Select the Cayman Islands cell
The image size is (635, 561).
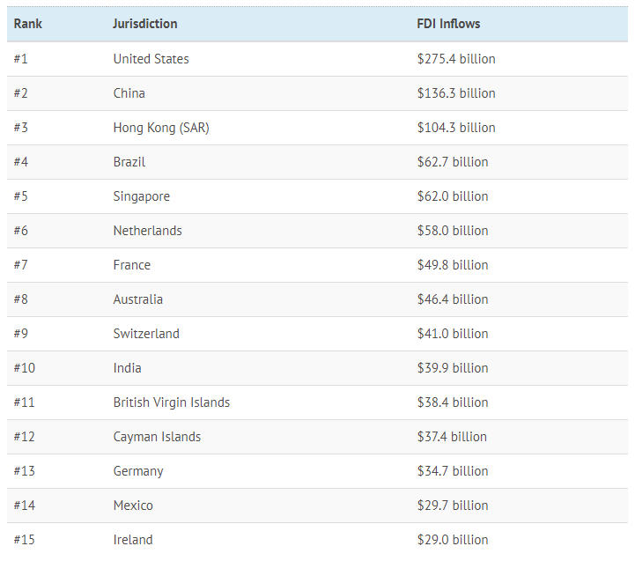(x=157, y=437)
